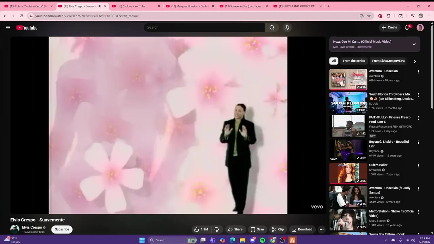The height and width of the screenshot is (244, 434).
Task: Open the South Florida Throwback Mix thumbnail
Action: (348, 103)
